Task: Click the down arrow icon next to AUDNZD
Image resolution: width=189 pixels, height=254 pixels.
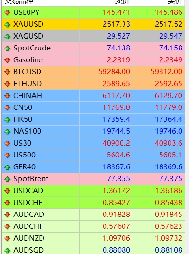Action: pos(7,238)
